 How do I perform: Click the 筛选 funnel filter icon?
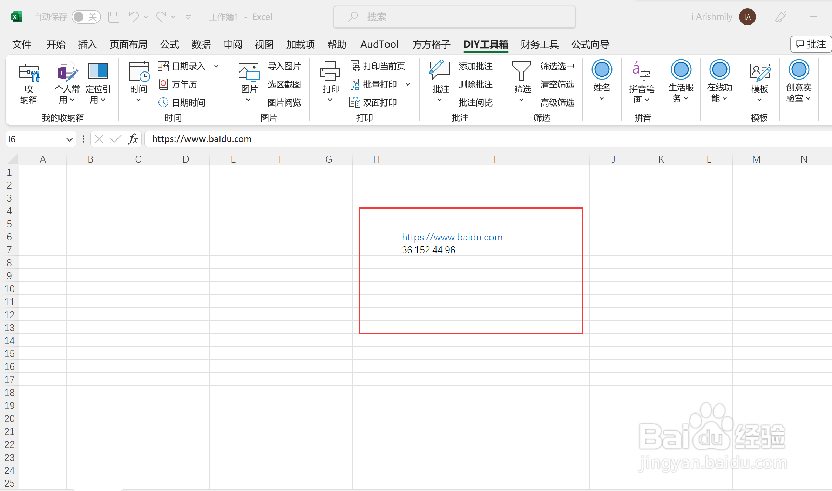522,71
